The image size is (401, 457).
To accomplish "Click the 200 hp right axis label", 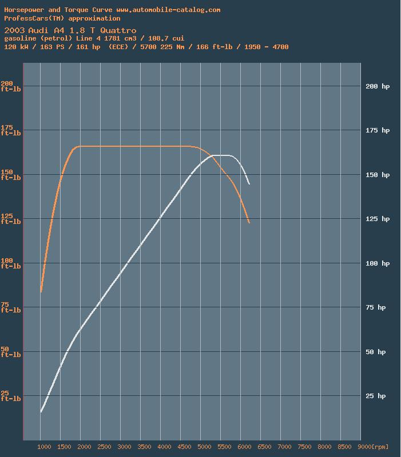I will [x=377, y=86].
